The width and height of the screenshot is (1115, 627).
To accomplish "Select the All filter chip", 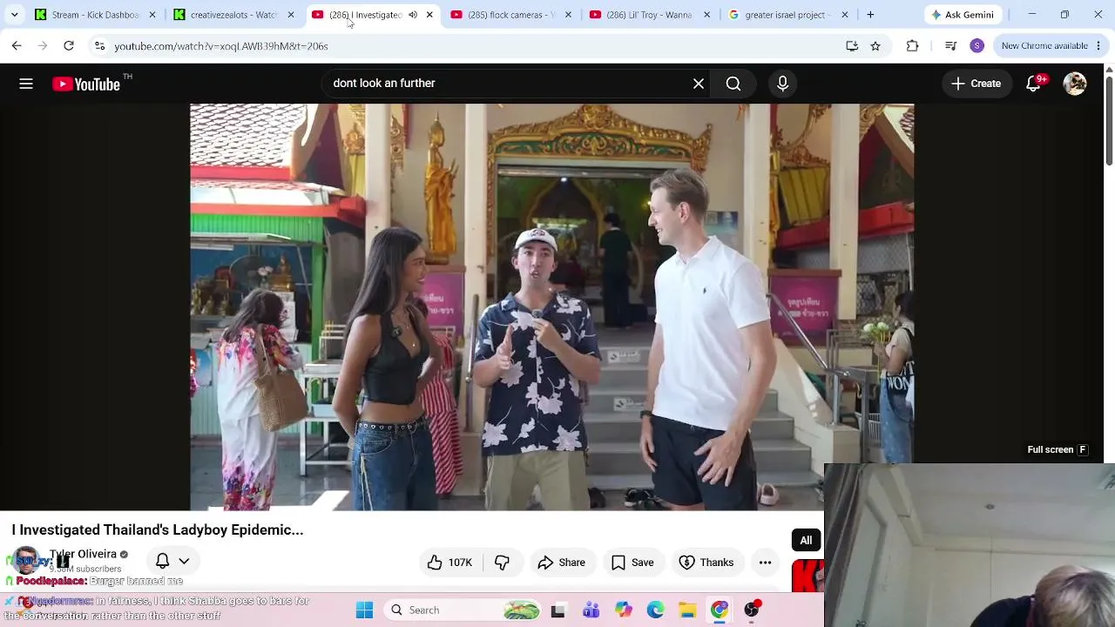I will pos(806,541).
